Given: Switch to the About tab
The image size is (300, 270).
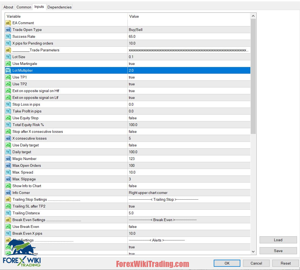Looking at the screenshot, I should tap(8, 7).
